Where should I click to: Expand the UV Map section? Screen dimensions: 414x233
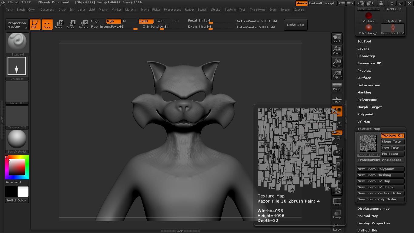[364, 122]
